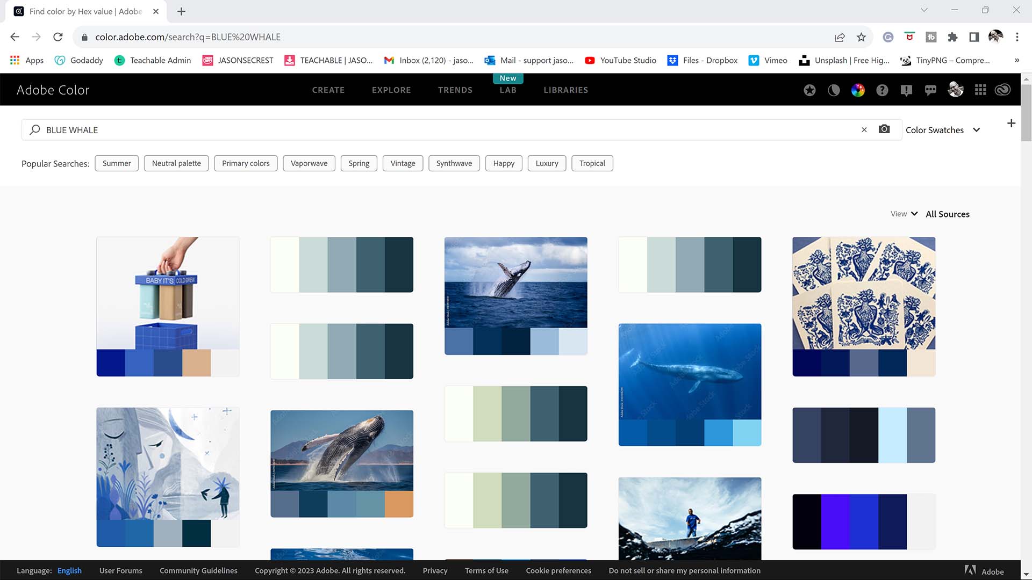Select the light cyan swatch under the underwater whale

point(747,433)
